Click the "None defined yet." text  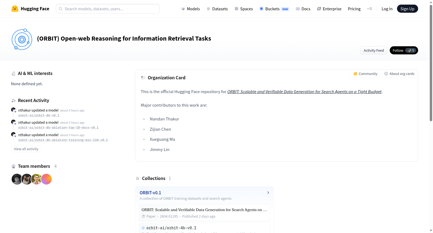[x=27, y=84]
